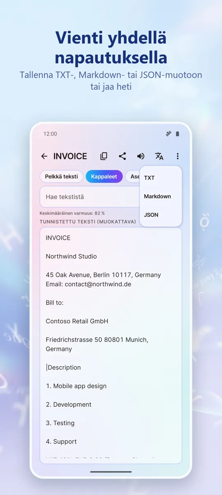Tap the INVOICE title heading
Screen dimensions: 222x495
click(70, 156)
